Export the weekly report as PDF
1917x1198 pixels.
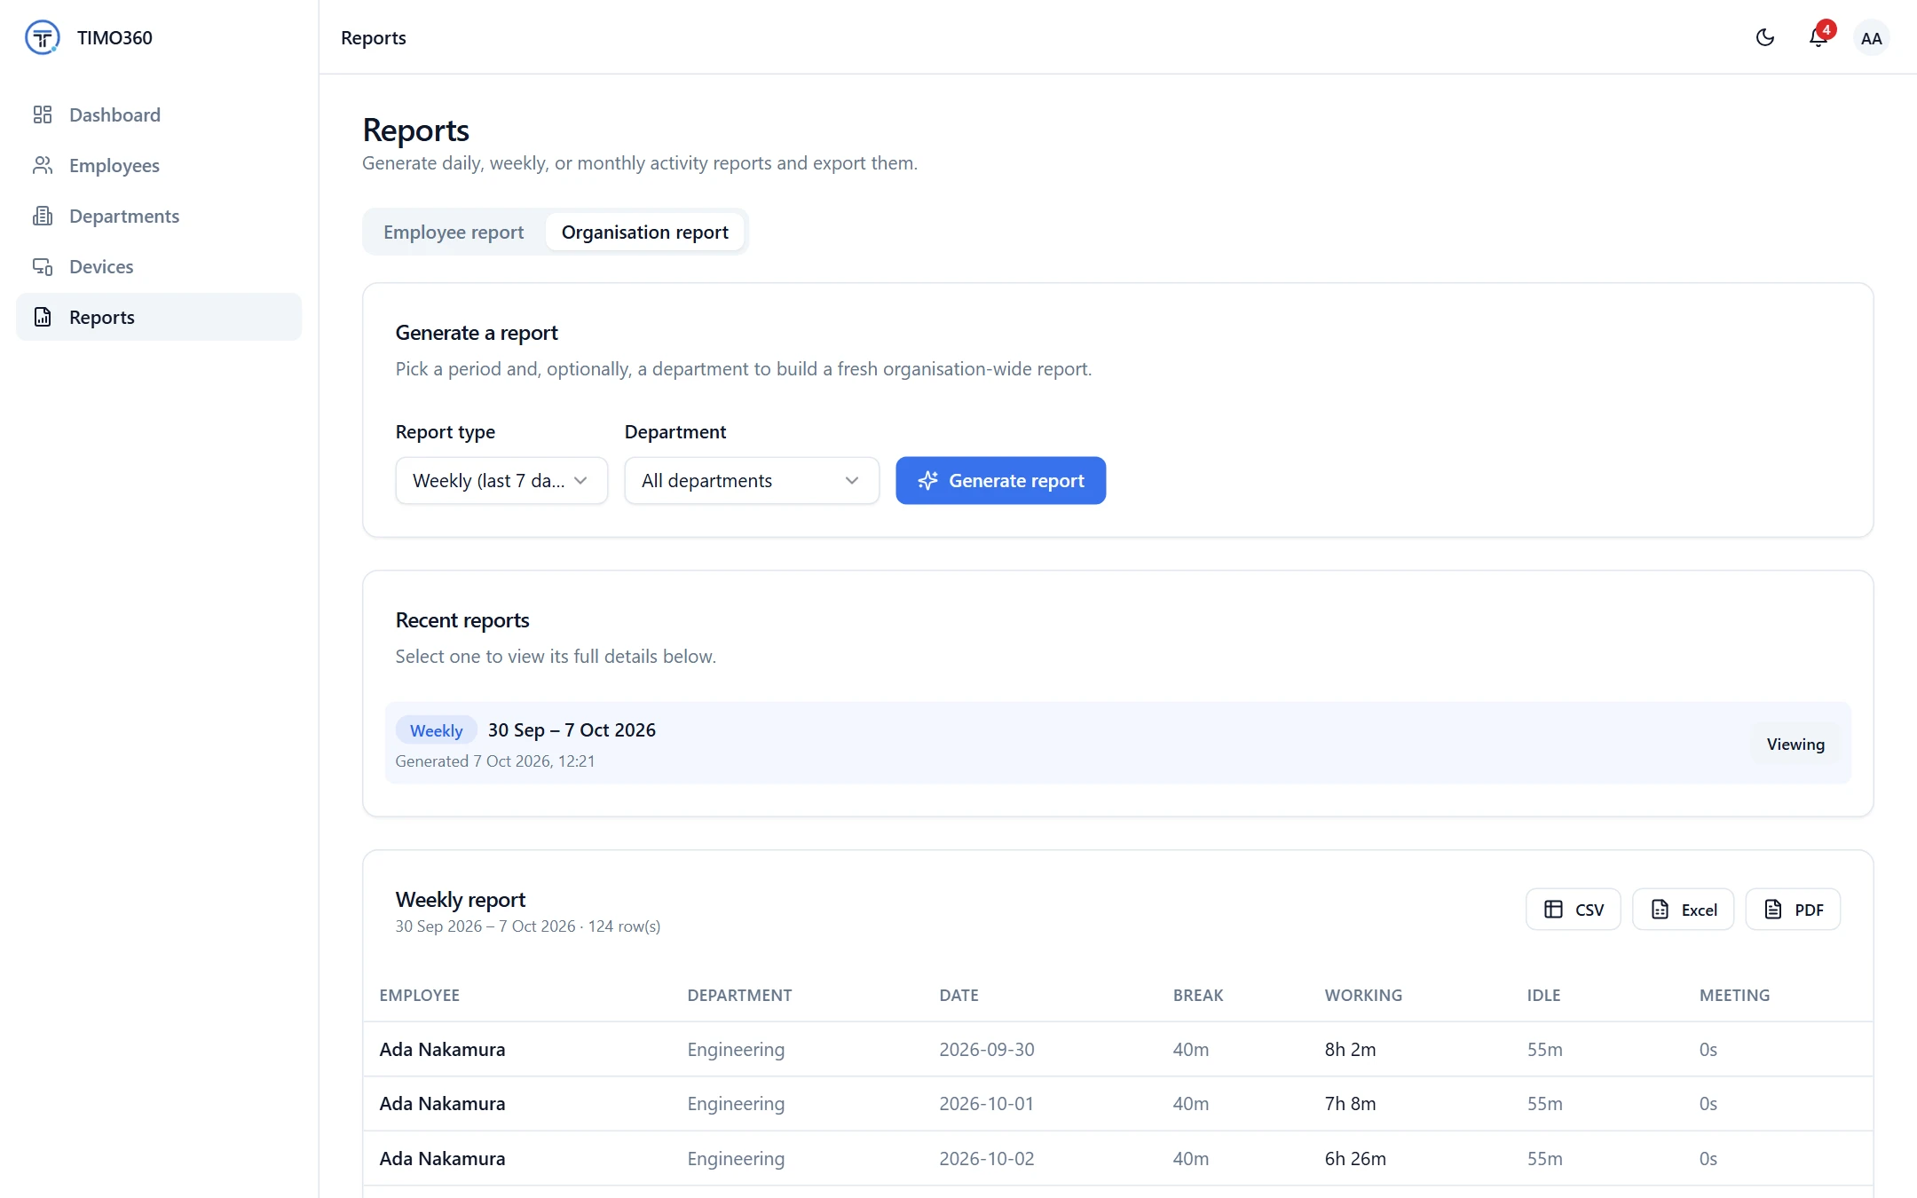point(1793,910)
